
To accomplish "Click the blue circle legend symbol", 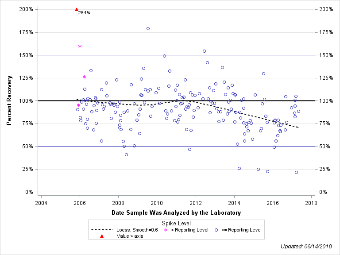I will [x=216, y=230].
